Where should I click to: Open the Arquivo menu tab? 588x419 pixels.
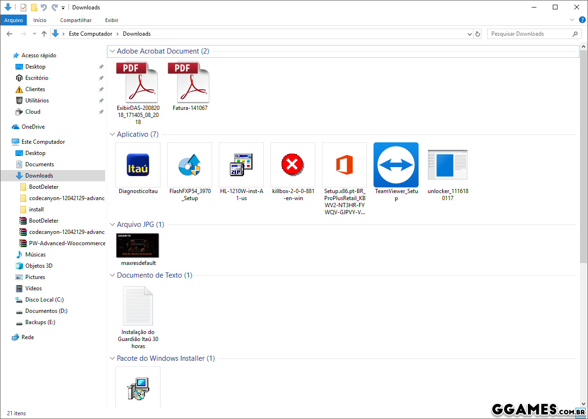[14, 20]
